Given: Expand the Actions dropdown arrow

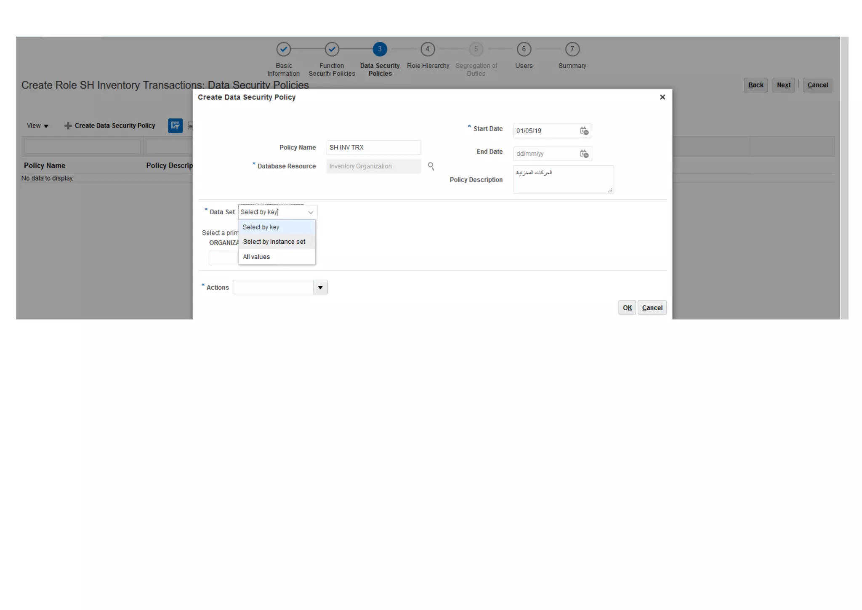Looking at the screenshot, I should click(x=320, y=288).
